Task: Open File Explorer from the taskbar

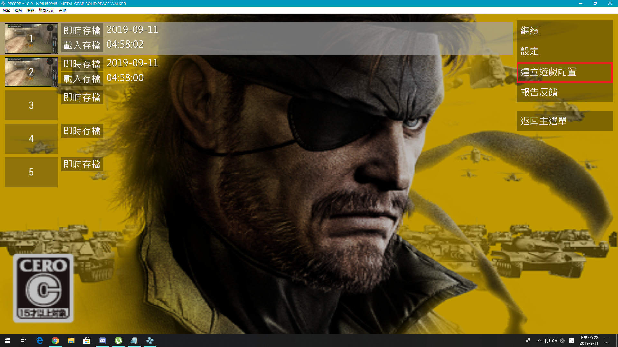Action: [x=71, y=341]
